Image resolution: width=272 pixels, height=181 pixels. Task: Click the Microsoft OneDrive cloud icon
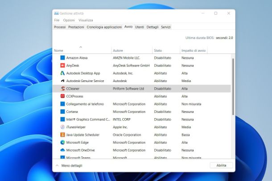click(62, 150)
